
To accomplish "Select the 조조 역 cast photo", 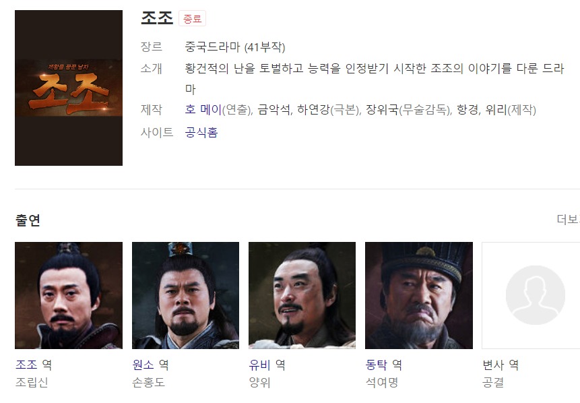I will tap(69, 295).
